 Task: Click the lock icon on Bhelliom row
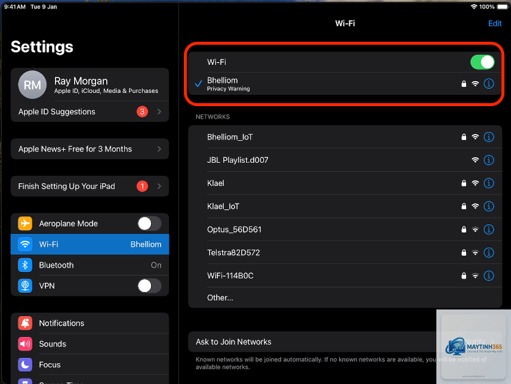464,83
